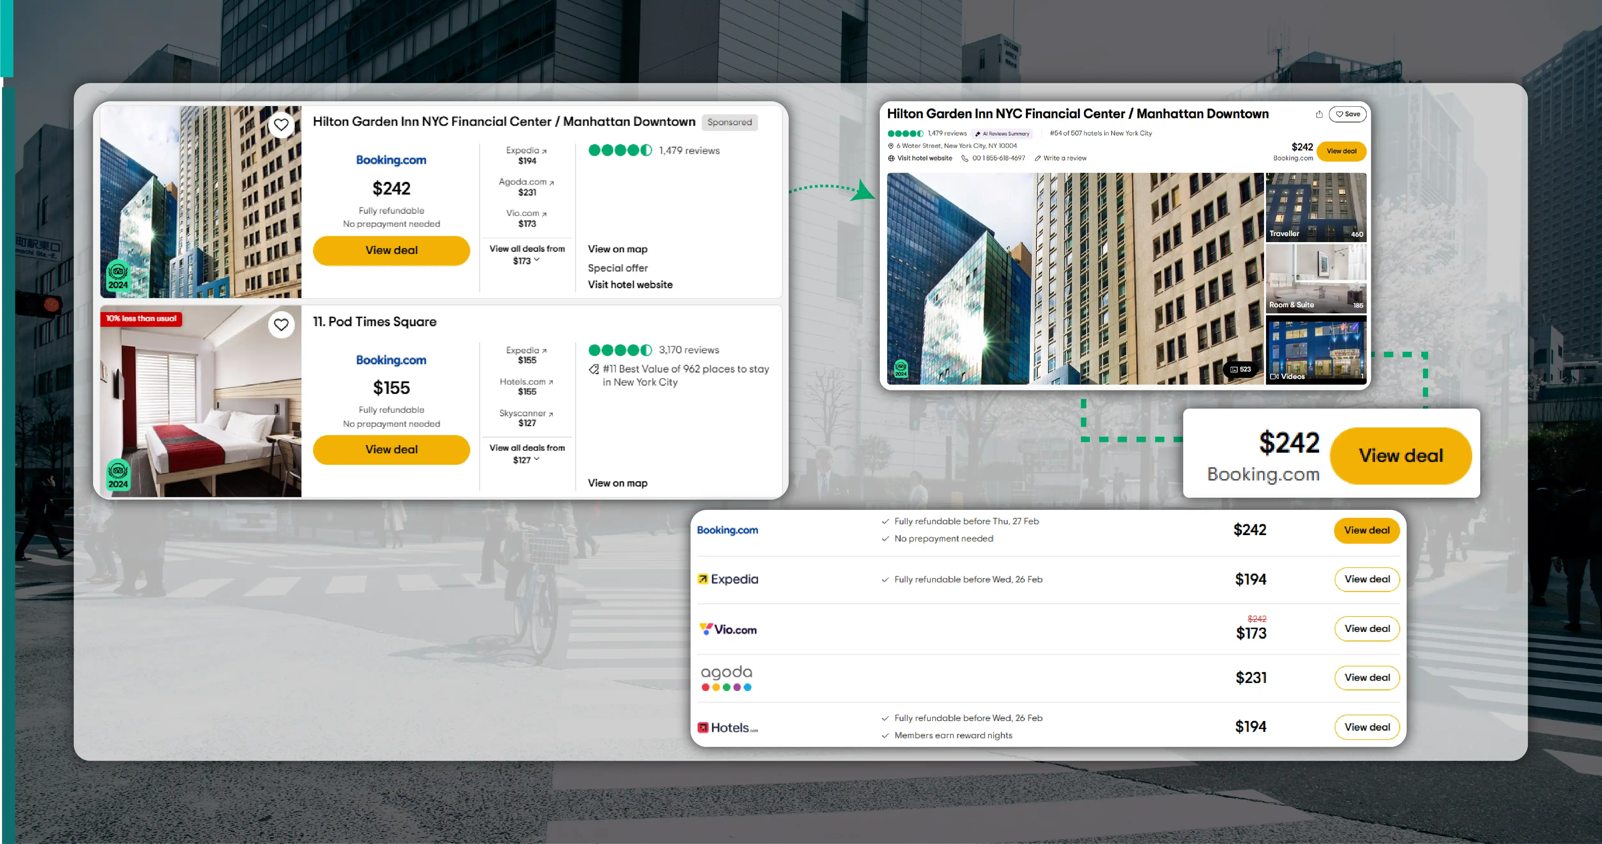1602x844 pixels.
Task: Open Visit hotel website in Hilton listing card
Action: [630, 285]
